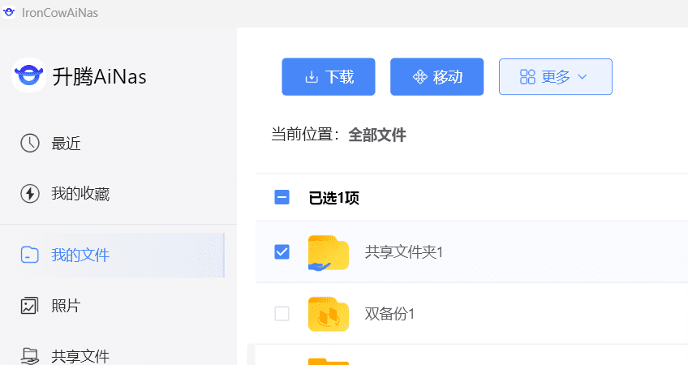688x365 pixels.
Task: Click the 共享文件夹1 folder icon
Action: [328, 252]
